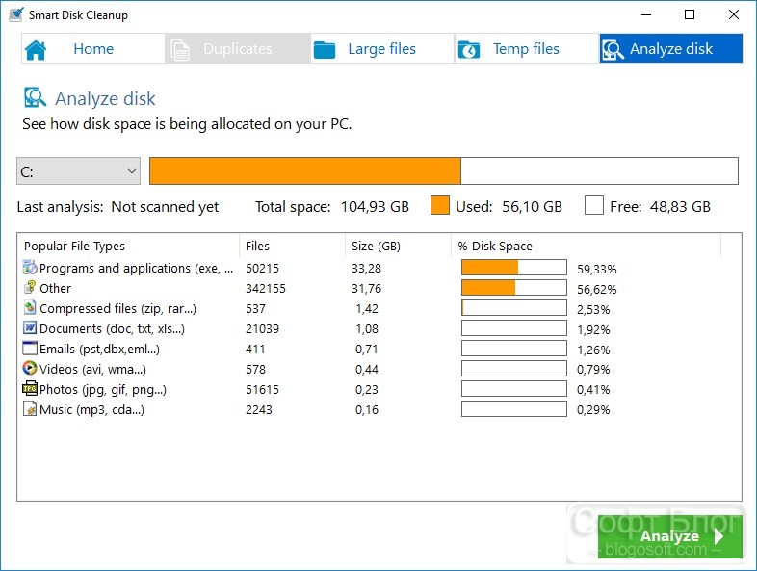
Task: Click the Analyze disk magnifier tab icon
Action: coord(613,49)
